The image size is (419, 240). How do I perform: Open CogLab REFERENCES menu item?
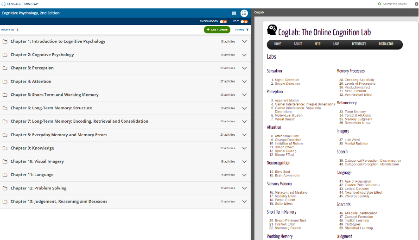[359, 44]
